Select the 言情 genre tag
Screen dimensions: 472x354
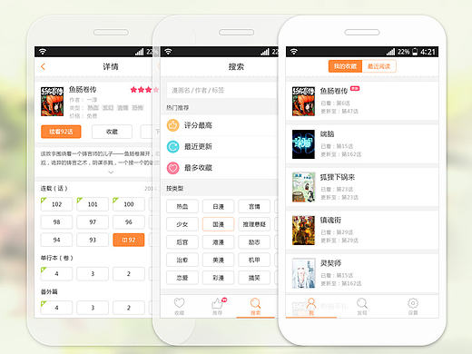pyautogui.click(x=254, y=207)
